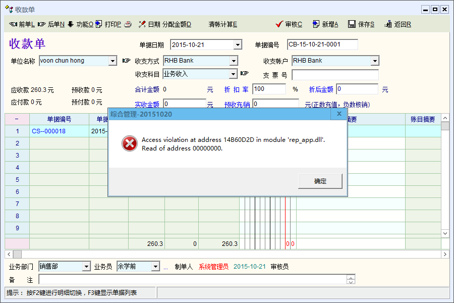Screen dimensions: 454x303
Task: Click the 备注 remarks input field
Action: (x=192, y=280)
